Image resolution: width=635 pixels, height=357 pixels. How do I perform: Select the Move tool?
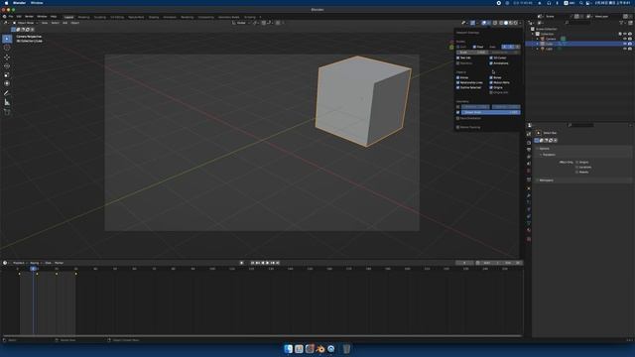(x=7, y=58)
